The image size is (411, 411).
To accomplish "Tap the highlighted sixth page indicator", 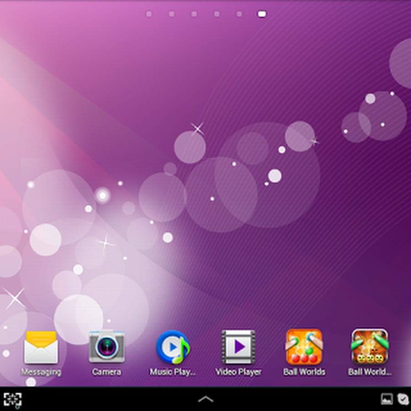I will 262,14.
